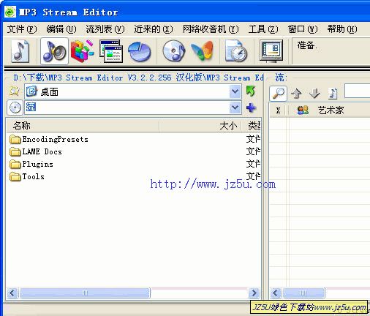This screenshot has width=370, height=316.
Task: Click the magnifier search button in stream panel
Action: click(x=279, y=93)
